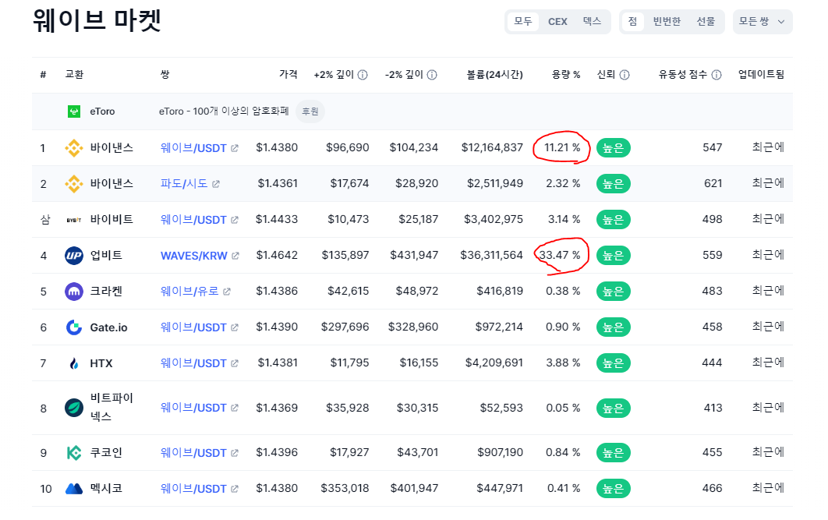
Task: Click the # rank column header
Action: tap(44, 74)
